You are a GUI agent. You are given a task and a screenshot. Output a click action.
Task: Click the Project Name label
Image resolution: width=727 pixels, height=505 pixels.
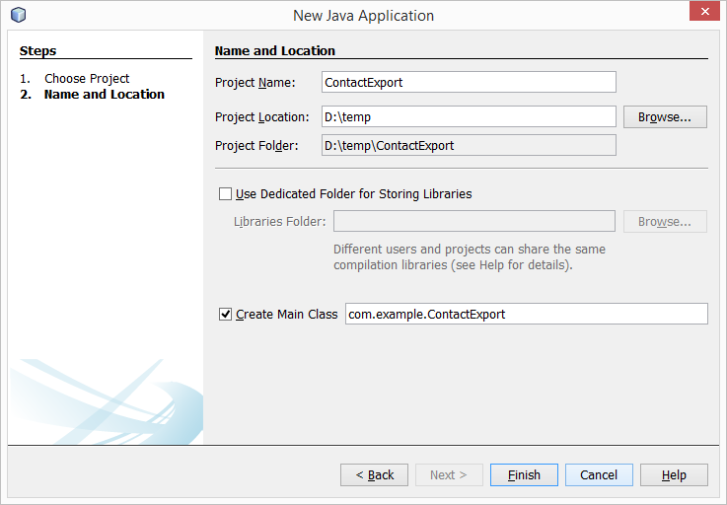tap(255, 83)
